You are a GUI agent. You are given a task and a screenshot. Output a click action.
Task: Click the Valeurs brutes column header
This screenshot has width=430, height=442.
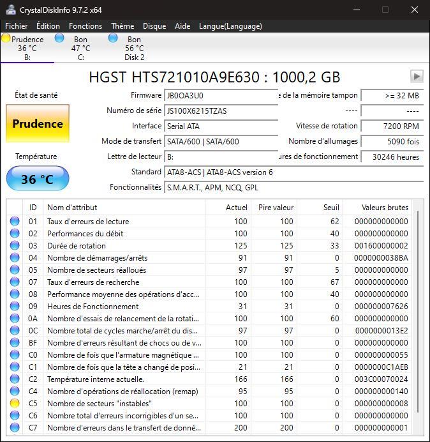tap(377, 208)
